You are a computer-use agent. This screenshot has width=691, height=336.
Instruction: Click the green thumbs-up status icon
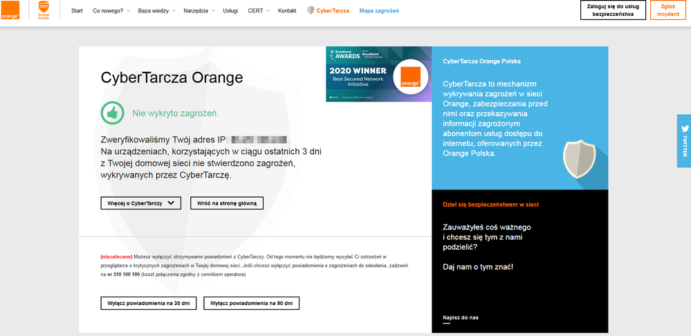(111, 113)
